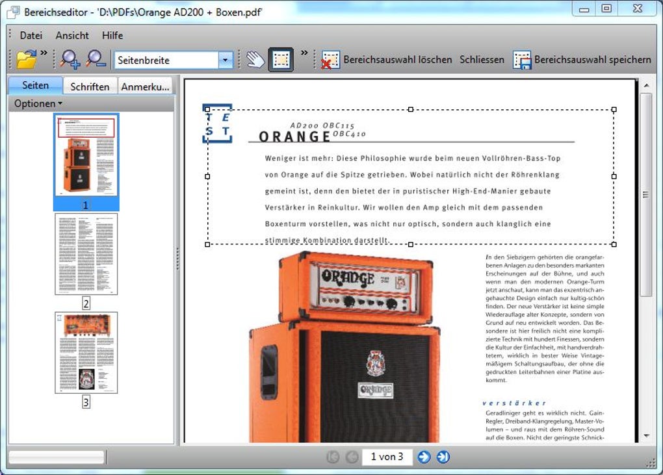The image size is (663, 475).
Task: Click the left-middle selection handle
Action: 207,176
